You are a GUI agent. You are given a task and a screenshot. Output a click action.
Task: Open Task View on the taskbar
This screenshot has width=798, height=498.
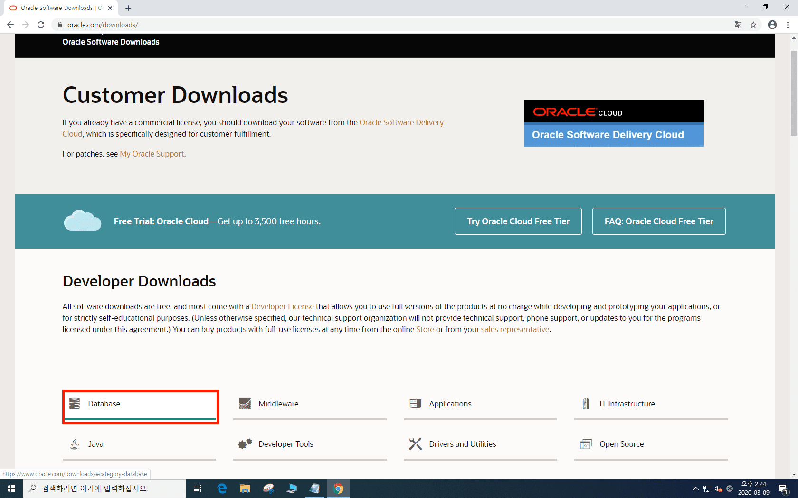pyautogui.click(x=198, y=489)
